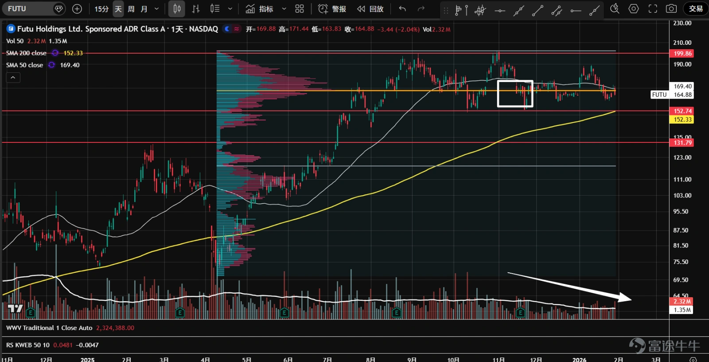
Task: Select the Vol 50 indicator legend
Action: pyautogui.click(x=15, y=41)
